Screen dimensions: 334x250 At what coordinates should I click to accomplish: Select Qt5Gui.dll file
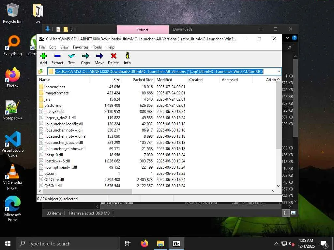click(x=53, y=185)
